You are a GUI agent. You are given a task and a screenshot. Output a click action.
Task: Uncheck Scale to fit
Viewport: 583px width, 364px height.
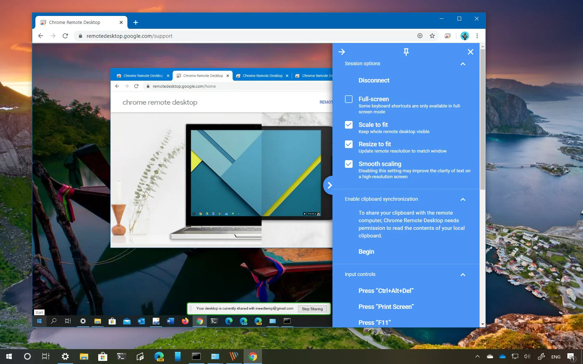[x=348, y=125]
